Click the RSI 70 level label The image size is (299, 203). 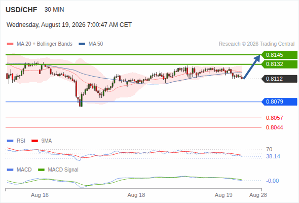[269, 149]
